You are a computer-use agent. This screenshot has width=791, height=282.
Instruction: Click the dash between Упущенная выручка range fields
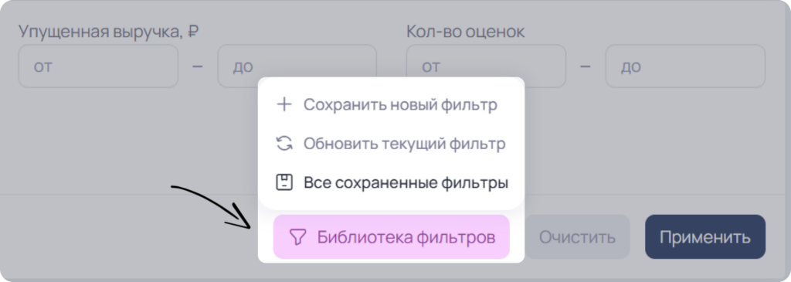click(x=198, y=66)
